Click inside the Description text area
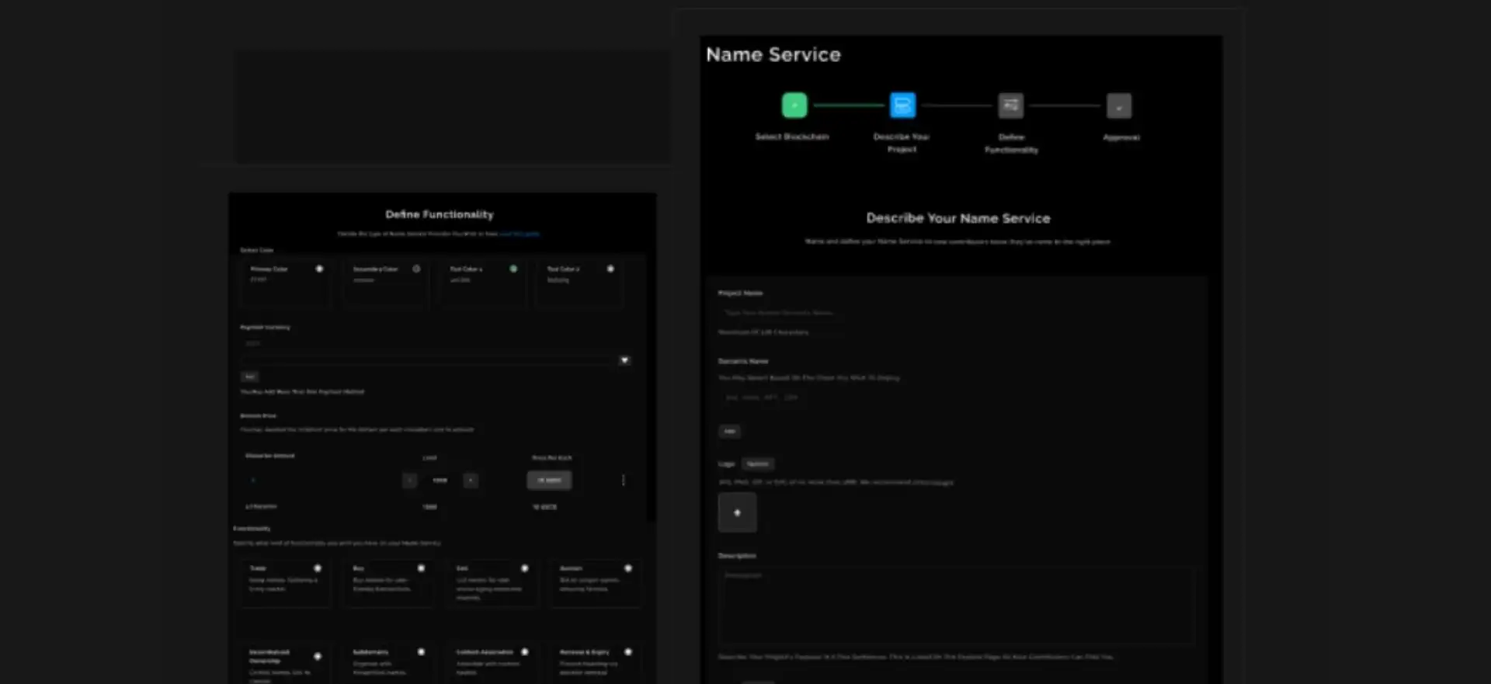 (955, 606)
